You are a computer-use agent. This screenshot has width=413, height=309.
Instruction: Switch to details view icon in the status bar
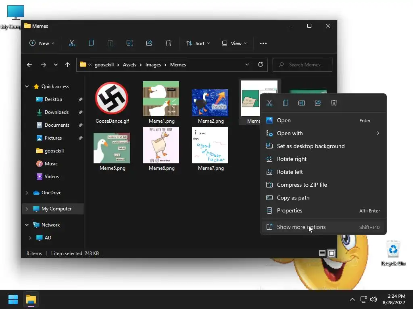[322, 253]
